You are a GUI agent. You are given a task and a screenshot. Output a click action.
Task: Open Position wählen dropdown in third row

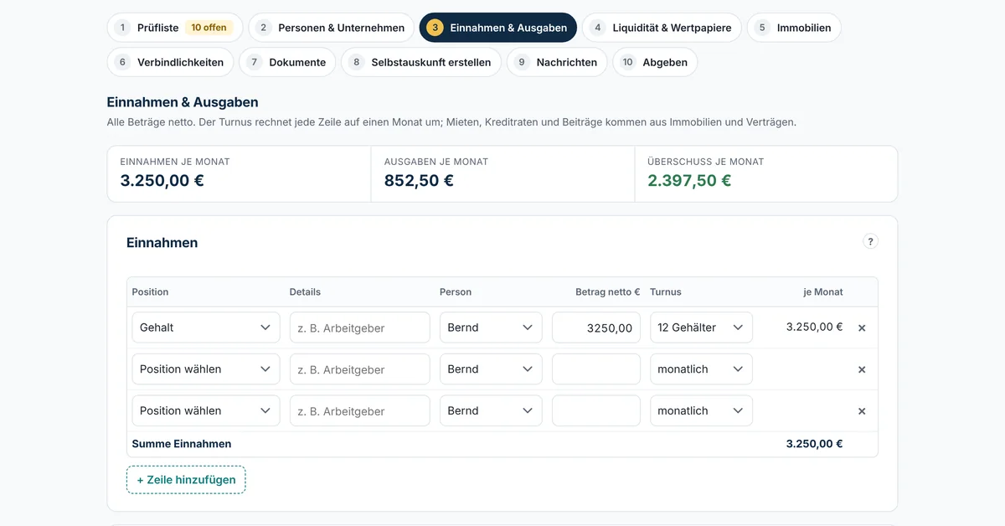[x=206, y=411]
